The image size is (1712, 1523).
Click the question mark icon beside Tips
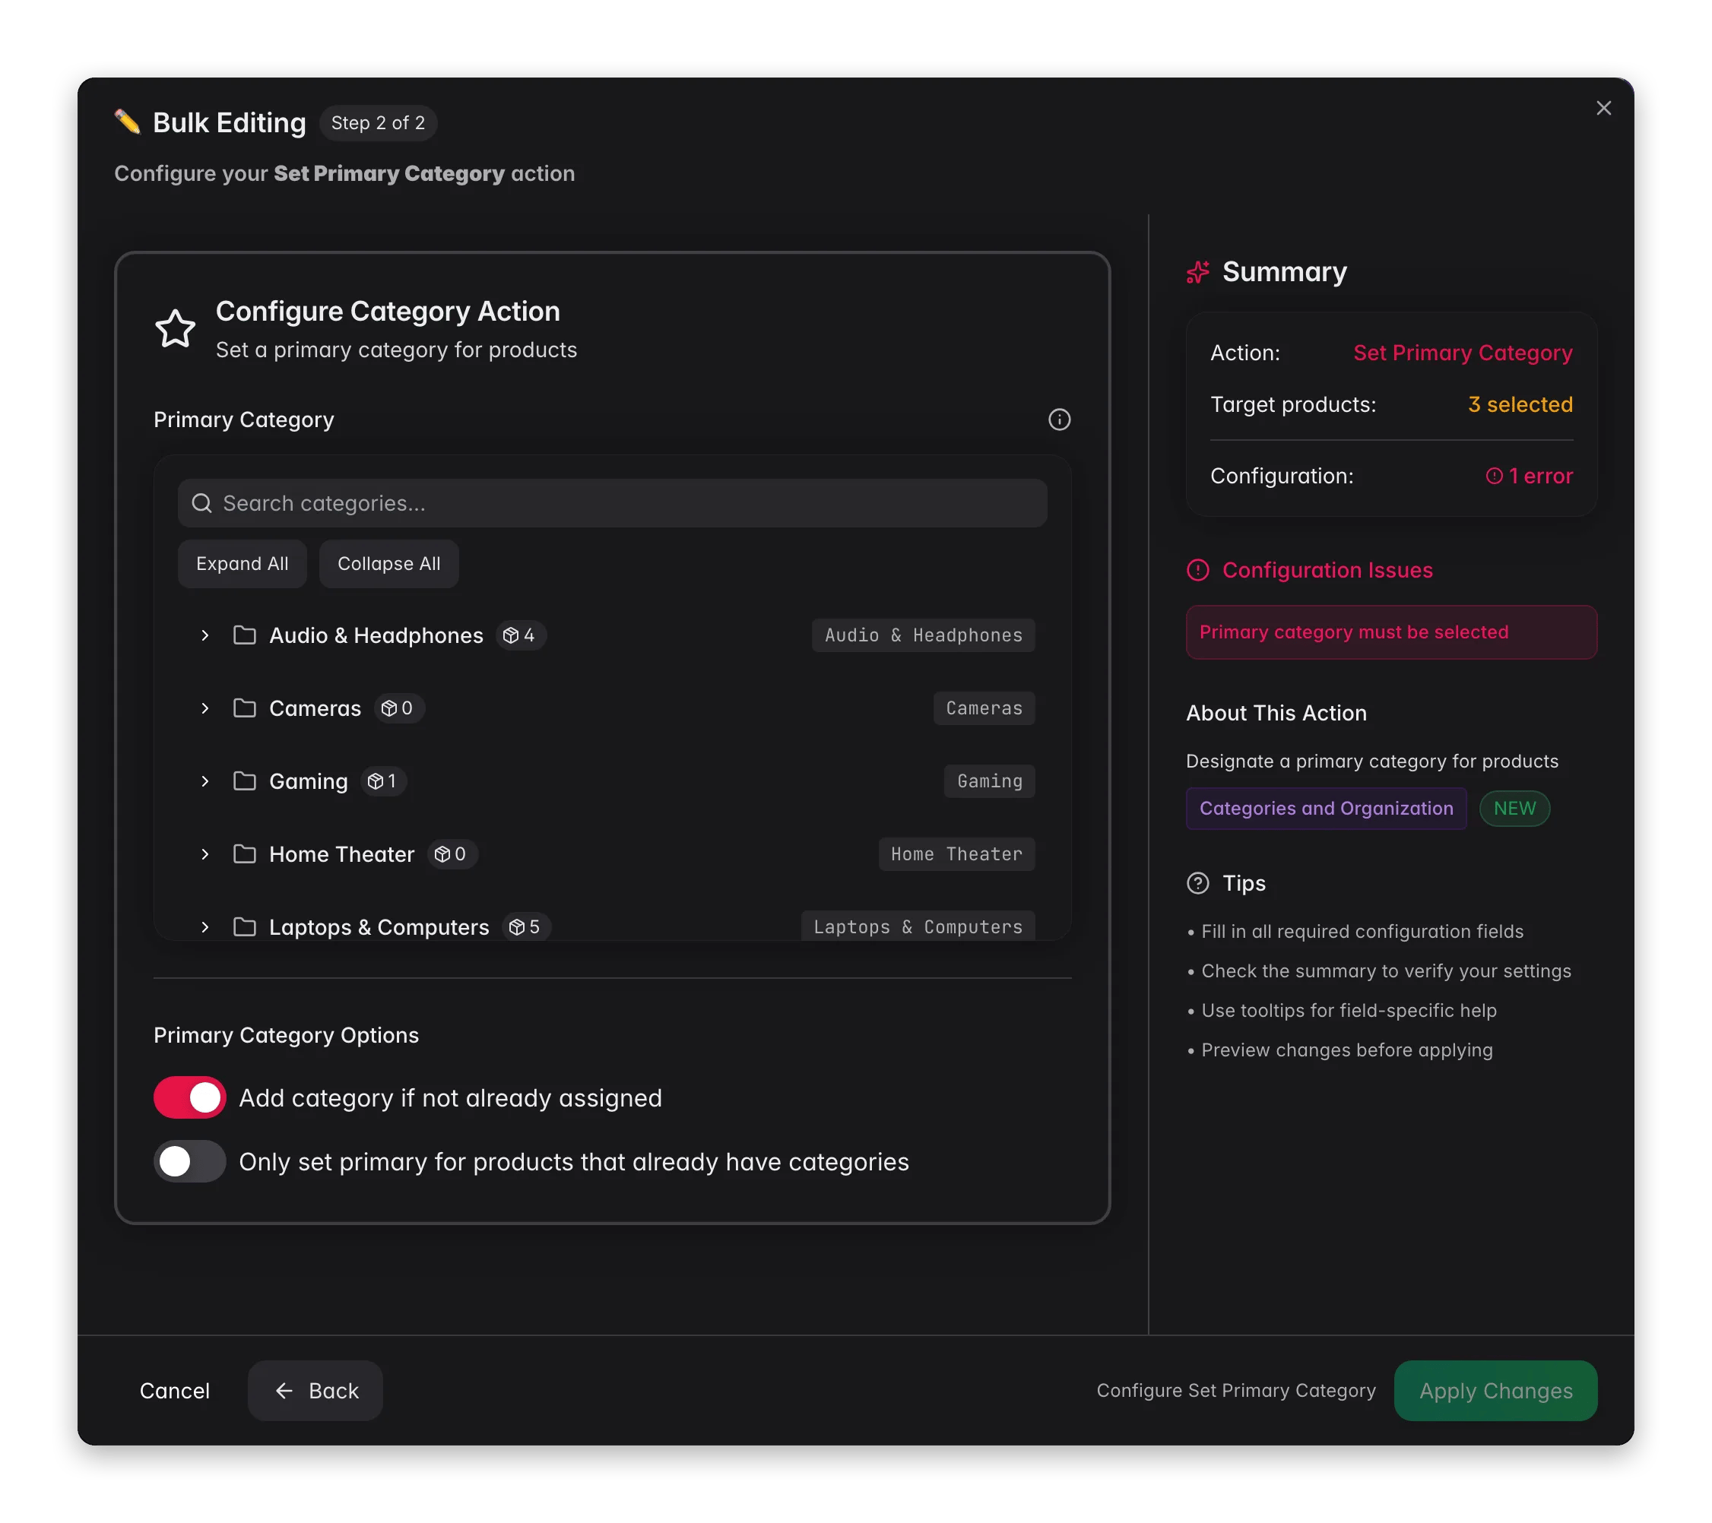click(1198, 883)
